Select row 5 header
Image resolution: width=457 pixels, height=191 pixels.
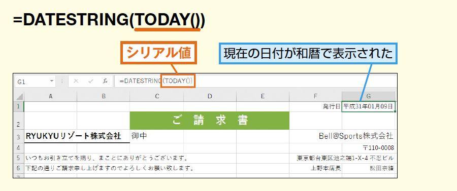tap(19, 158)
